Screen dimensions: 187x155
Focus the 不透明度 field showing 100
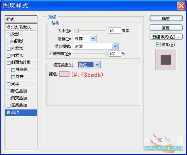tap(115, 54)
